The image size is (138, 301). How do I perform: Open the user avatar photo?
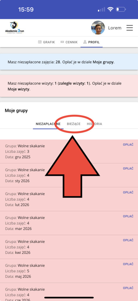coord(98,28)
